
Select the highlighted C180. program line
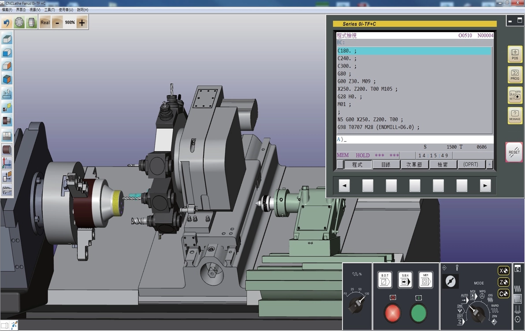click(414, 51)
